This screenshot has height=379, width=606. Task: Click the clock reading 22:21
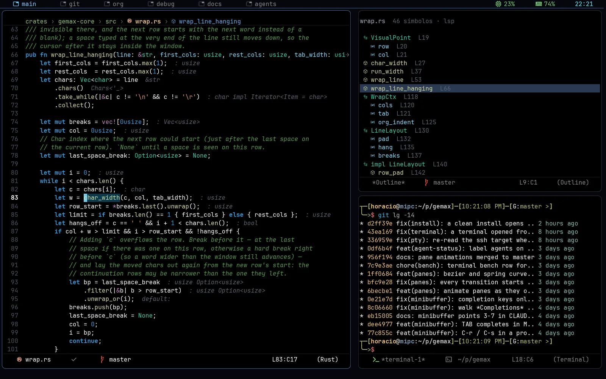tap(584, 4)
